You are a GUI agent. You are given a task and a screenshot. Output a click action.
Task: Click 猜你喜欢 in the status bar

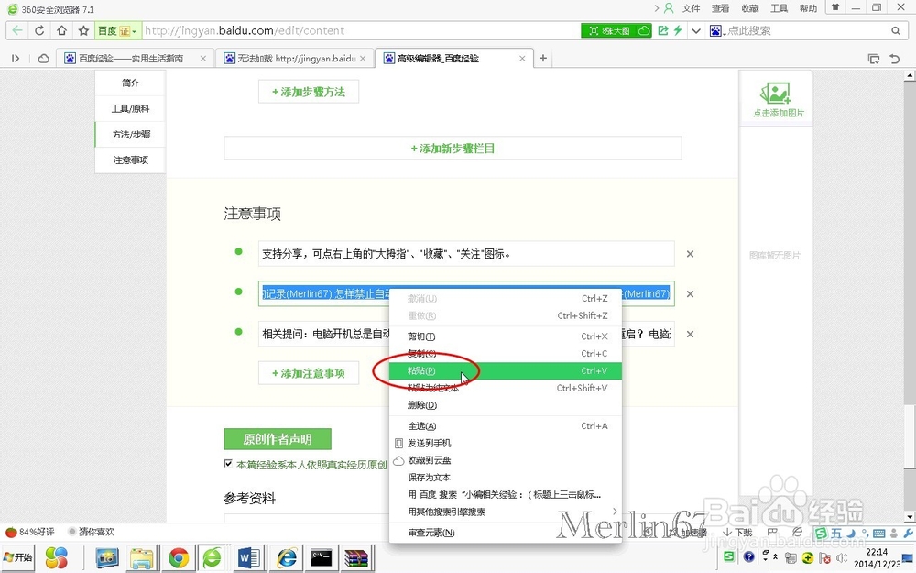pyautogui.click(x=91, y=532)
